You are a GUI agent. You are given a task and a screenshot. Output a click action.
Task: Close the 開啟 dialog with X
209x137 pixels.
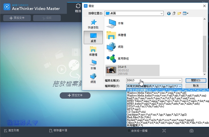[204, 6]
